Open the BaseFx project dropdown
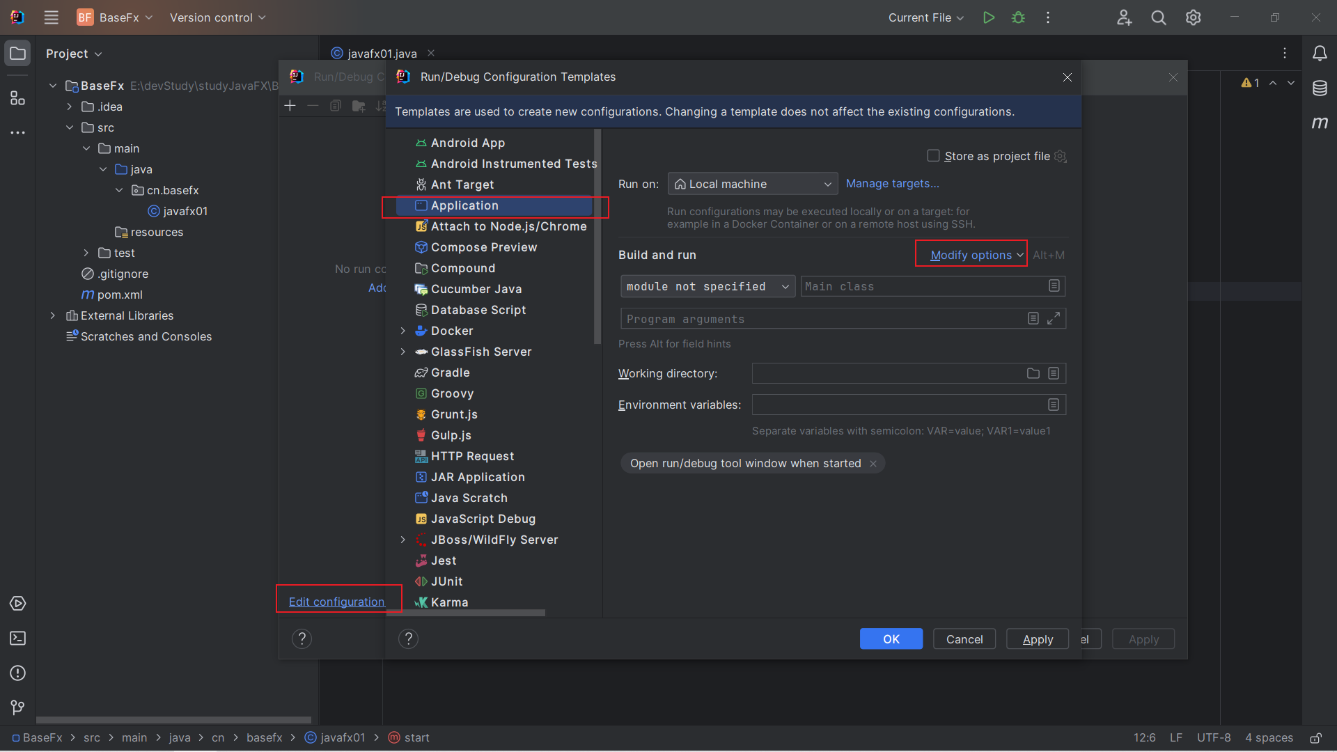This screenshot has width=1337, height=752. [x=115, y=17]
